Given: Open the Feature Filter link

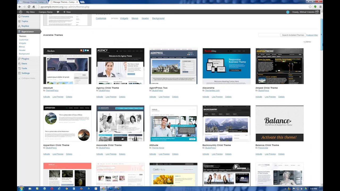Looking at the screenshot, I should (312, 35).
